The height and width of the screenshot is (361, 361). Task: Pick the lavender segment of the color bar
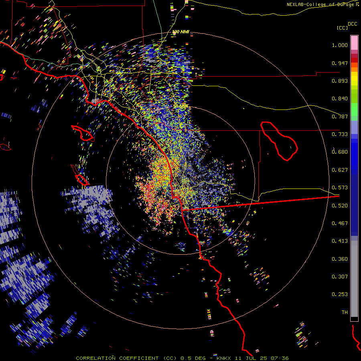tap(354, 127)
